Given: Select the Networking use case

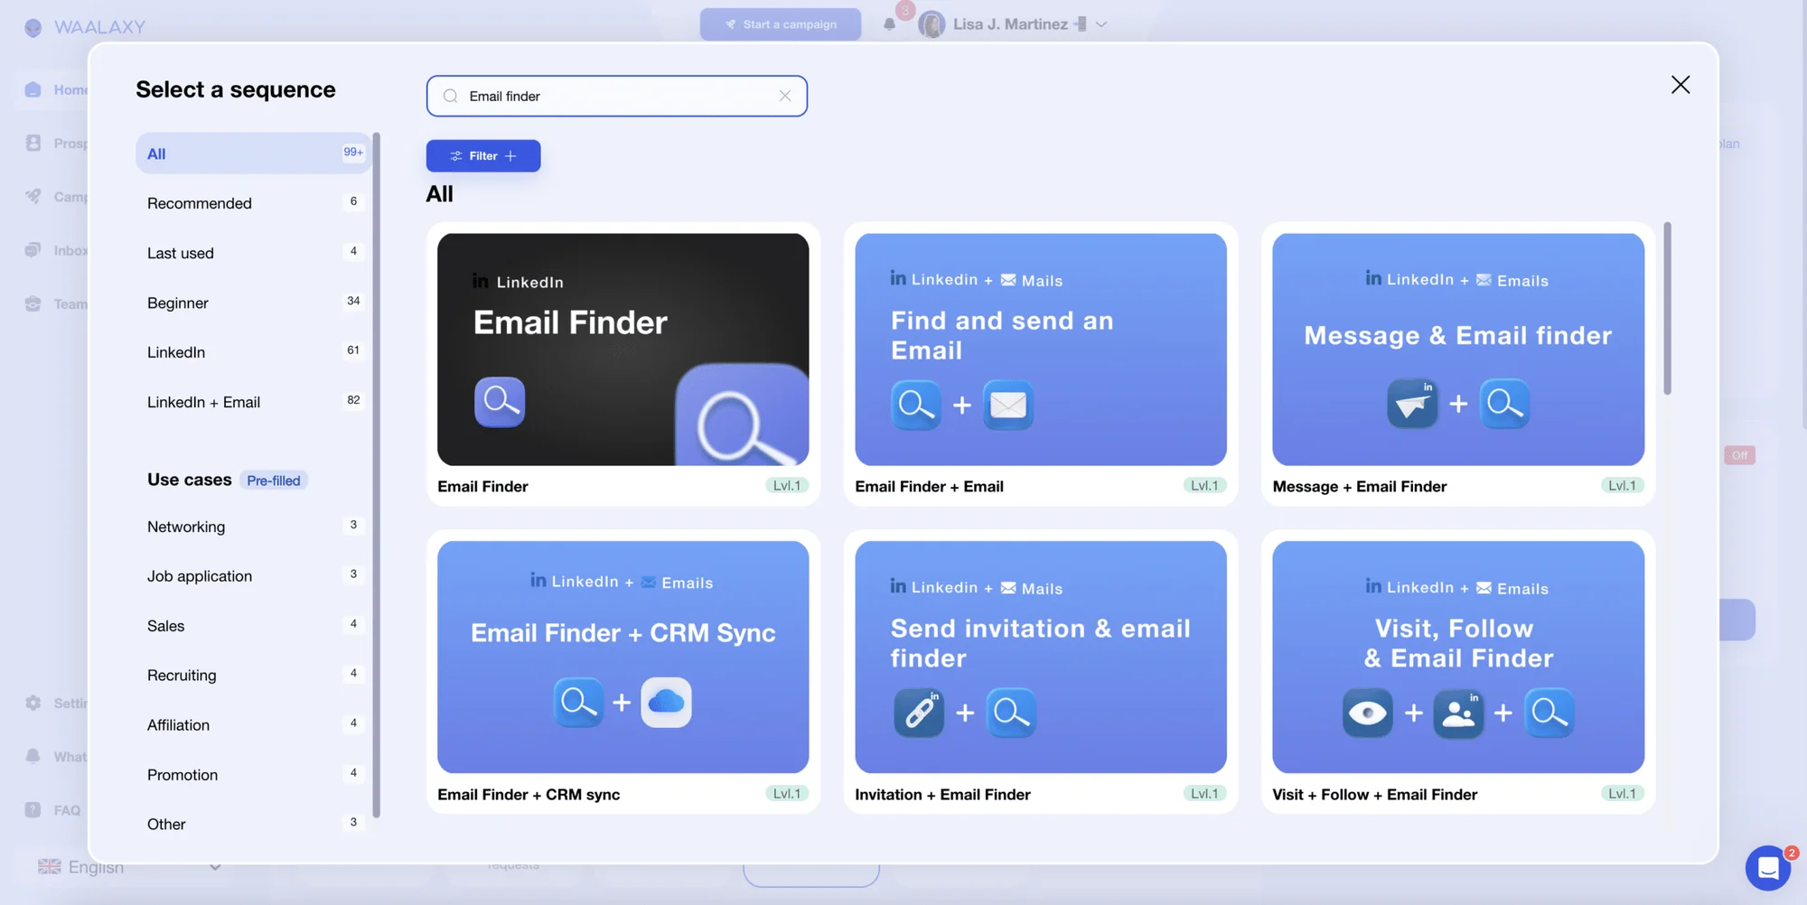Looking at the screenshot, I should [253, 527].
